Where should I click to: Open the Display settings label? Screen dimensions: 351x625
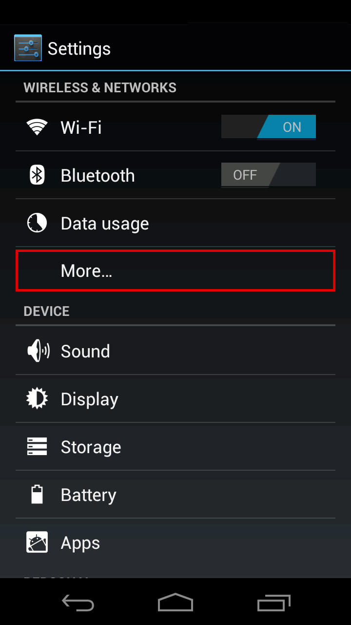click(89, 400)
